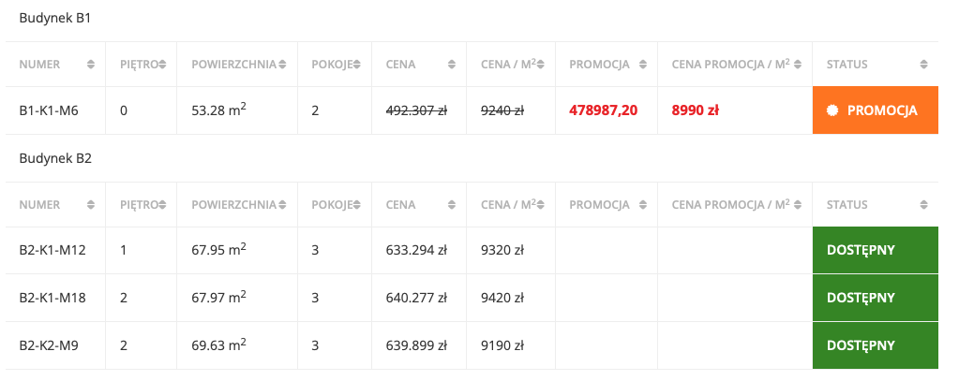This screenshot has height=381, width=959.
Task: Click B2 CENA PROMOCJA / M² sort icon
Action: 798,205
